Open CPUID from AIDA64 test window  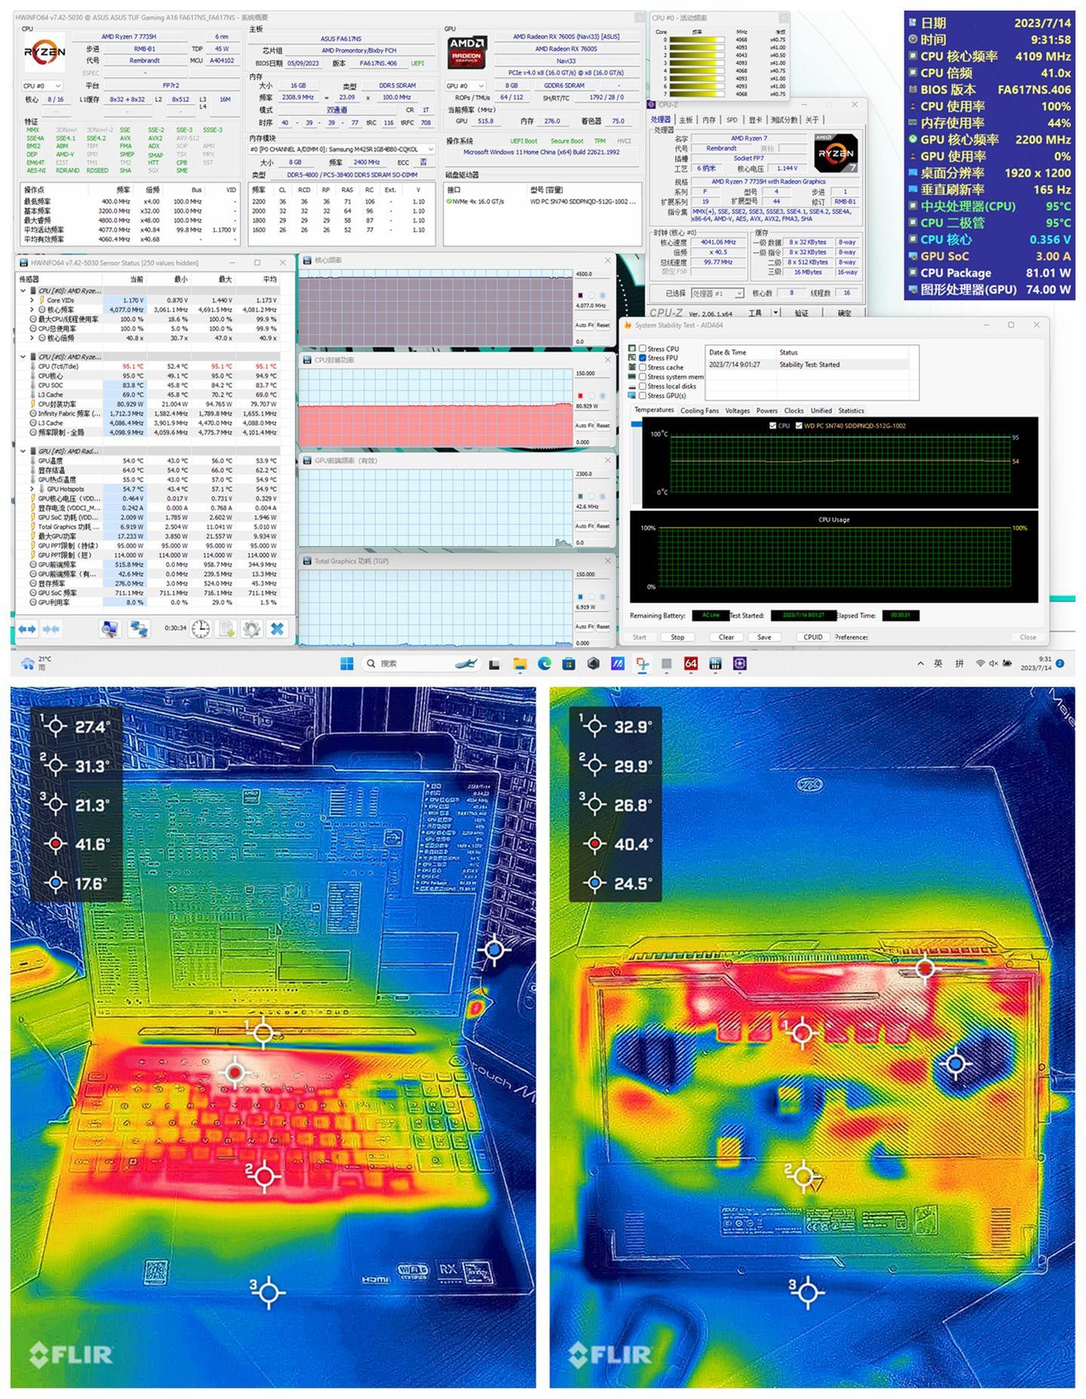812,637
